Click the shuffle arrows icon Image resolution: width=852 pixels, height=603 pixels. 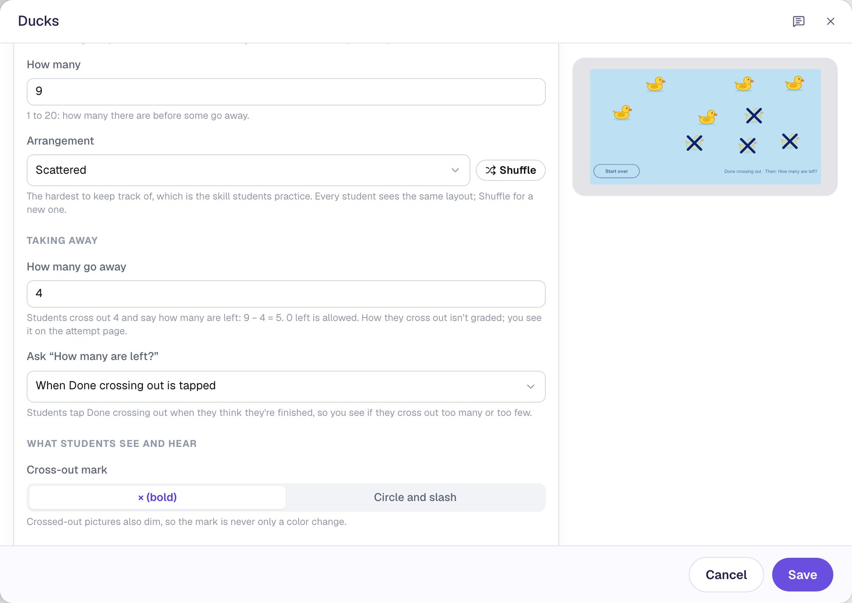pos(490,170)
